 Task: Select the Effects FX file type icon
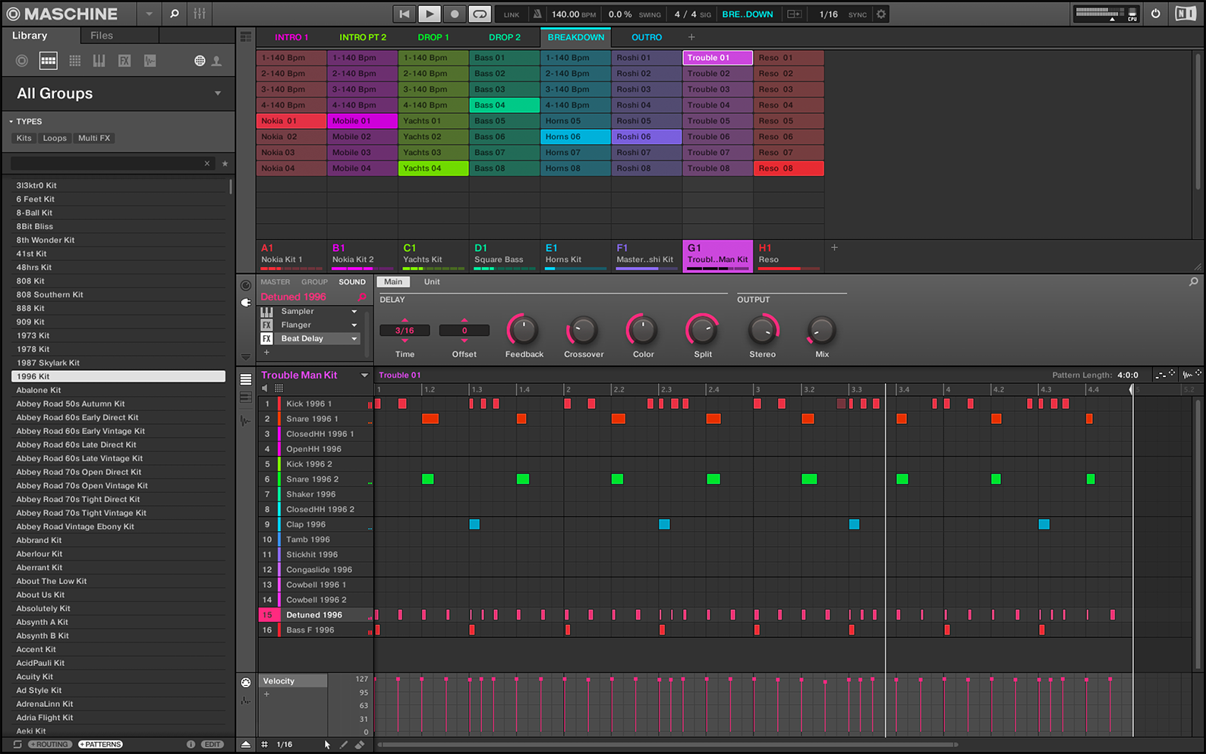[124, 61]
